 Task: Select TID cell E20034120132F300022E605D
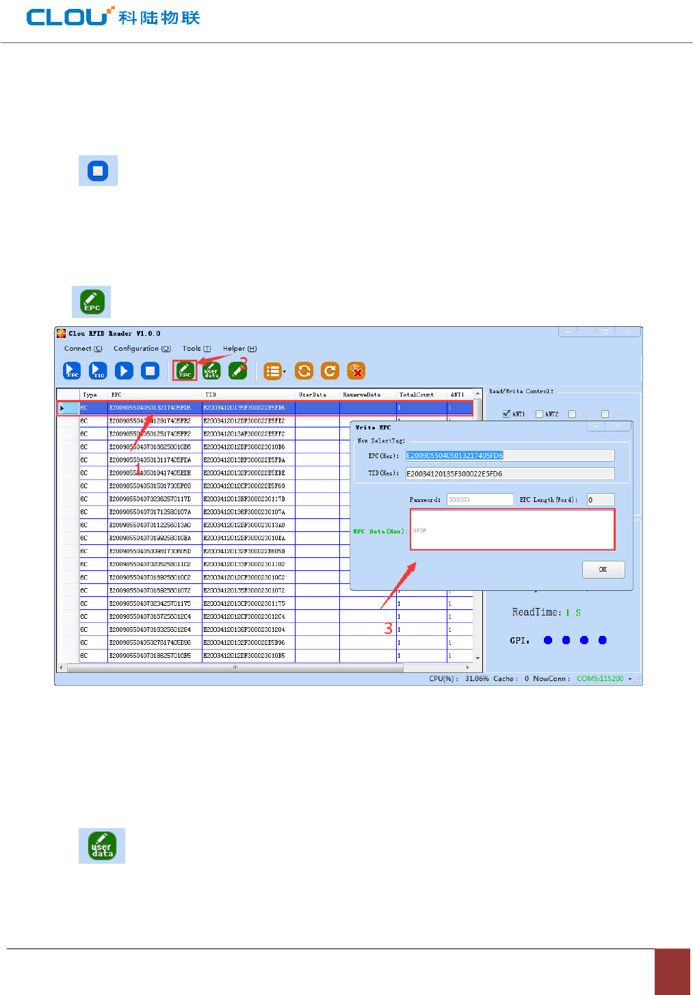point(249,551)
